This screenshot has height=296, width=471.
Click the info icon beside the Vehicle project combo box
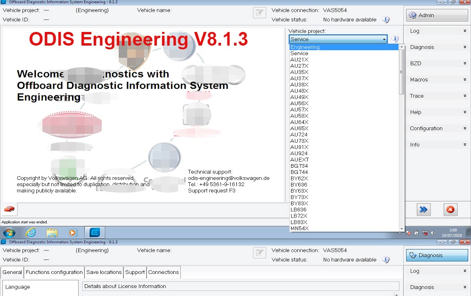tap(395, 39)
